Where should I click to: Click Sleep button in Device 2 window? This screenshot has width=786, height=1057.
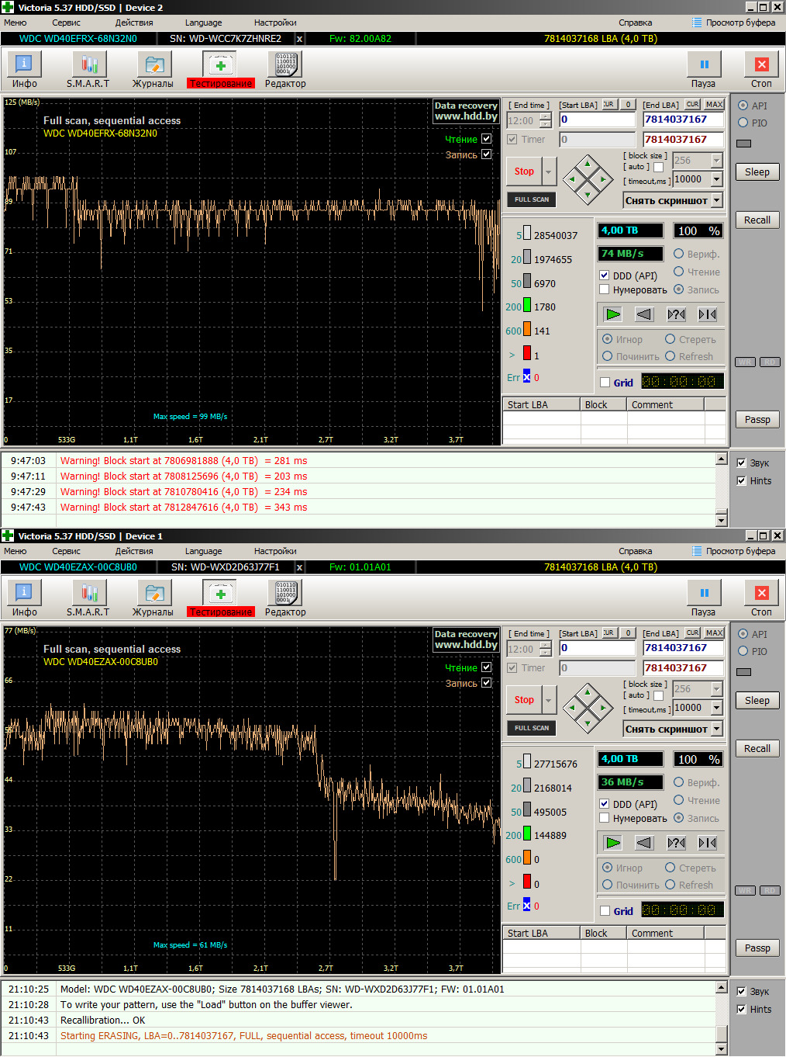757,172
